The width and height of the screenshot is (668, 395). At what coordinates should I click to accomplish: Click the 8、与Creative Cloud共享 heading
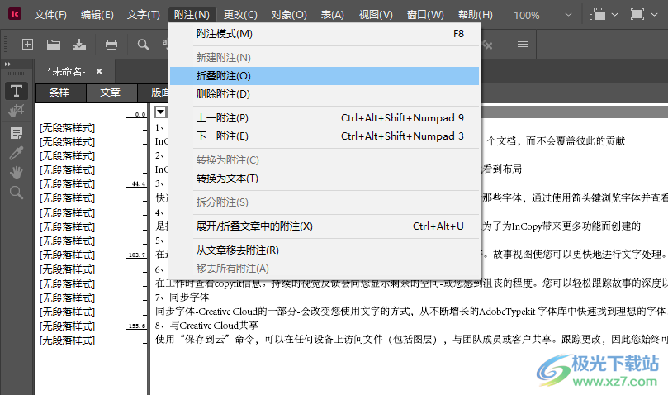(x=206, y=326)
